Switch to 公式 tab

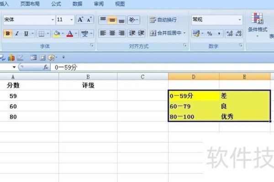[56, 4]
